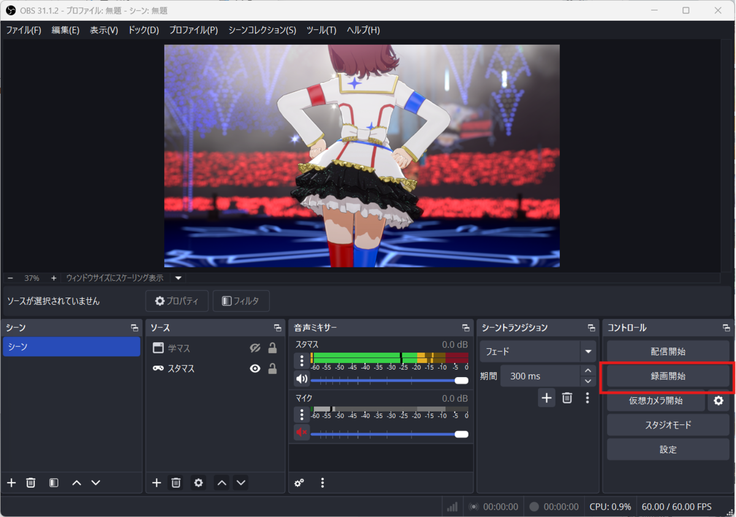Pop out the ソース dock icon
736x517 pixels.
[278, 328]
